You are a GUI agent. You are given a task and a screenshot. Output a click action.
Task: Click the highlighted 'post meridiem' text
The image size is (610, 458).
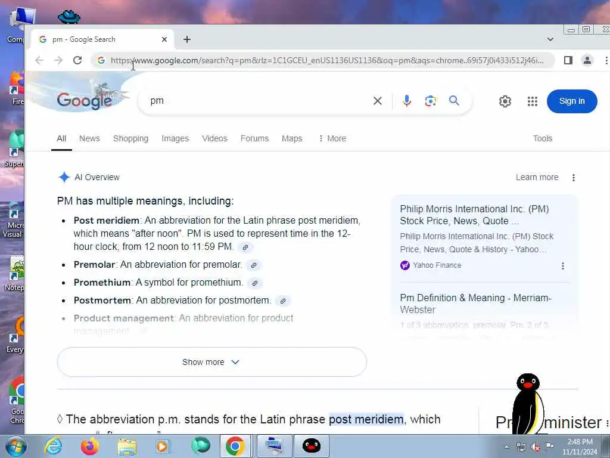pyautogui.click(x=366, y=419)
